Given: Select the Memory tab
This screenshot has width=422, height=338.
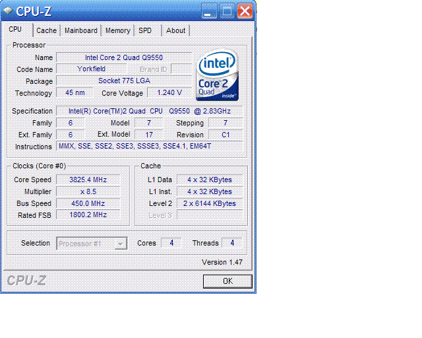Looking at the screenshot, I should [117, 30].
